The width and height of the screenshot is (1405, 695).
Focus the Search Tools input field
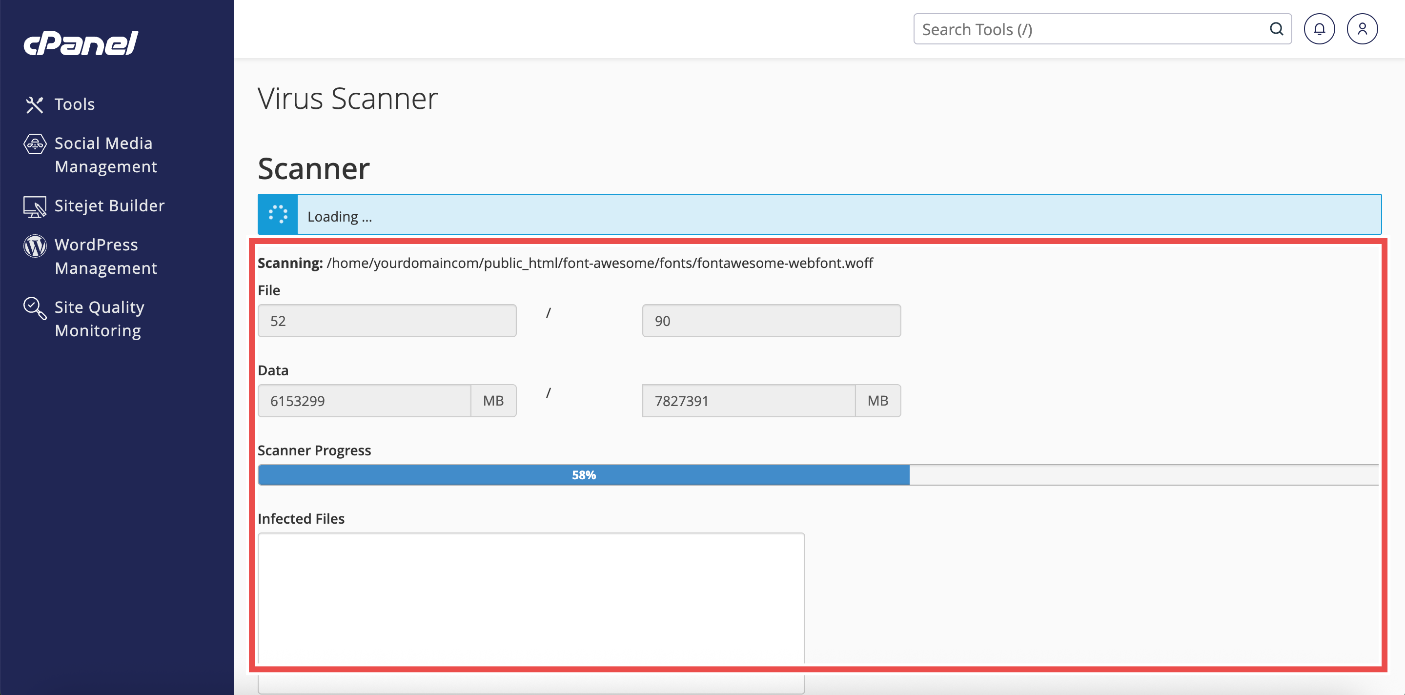pyautogui.click(x=1091, y=29)
